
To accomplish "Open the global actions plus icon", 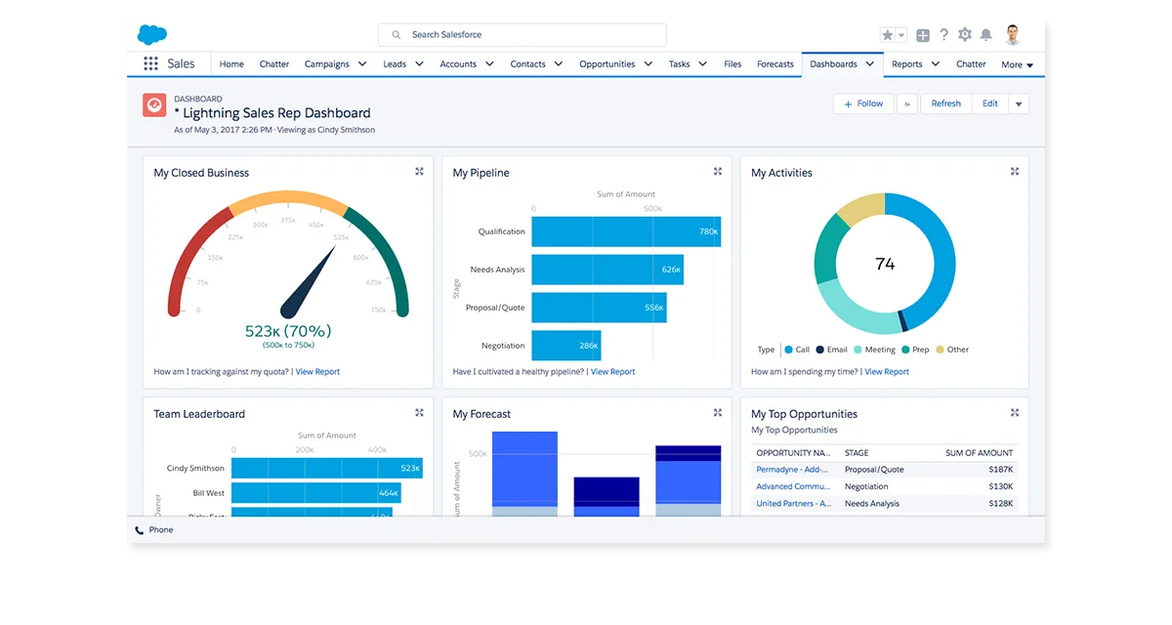I will point(923,35).
